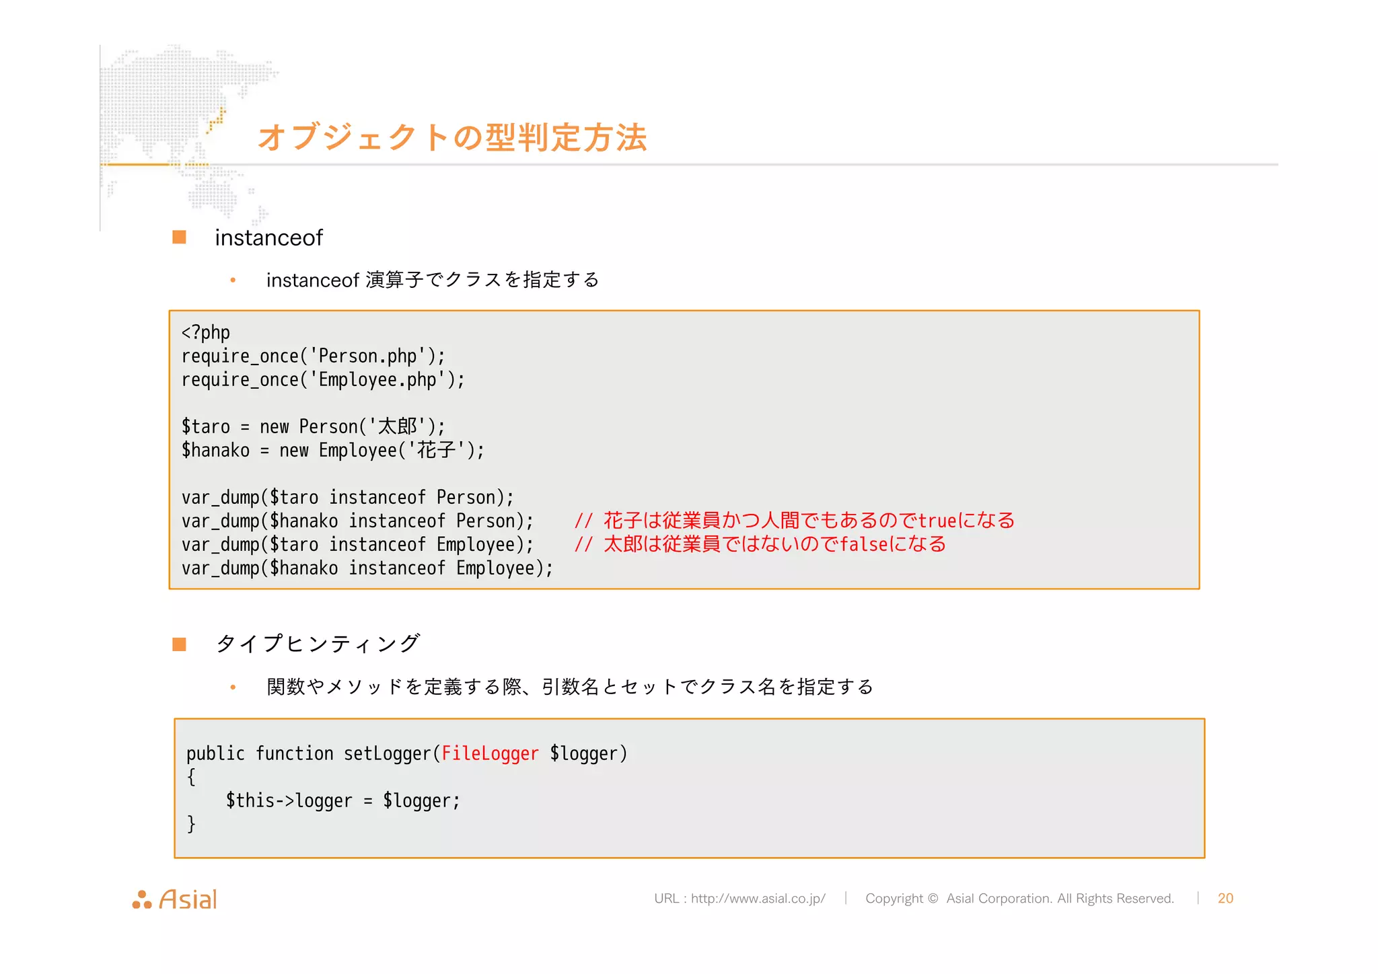Click the slide title オブジェクトの型判定方法
The image size is (1378, 974).
click(x=452, y=137)
